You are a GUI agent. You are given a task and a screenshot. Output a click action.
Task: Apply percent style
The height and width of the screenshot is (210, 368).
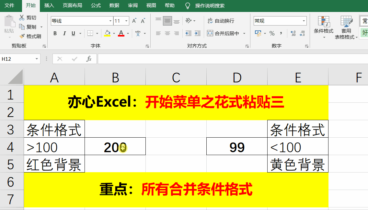[x=272, y=34]
